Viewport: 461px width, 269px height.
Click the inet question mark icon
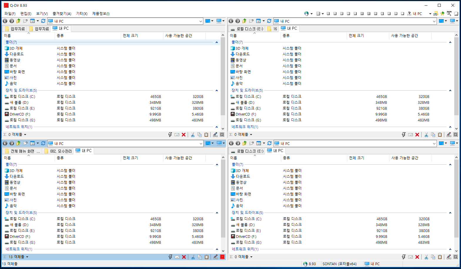[x=409, y=14]
